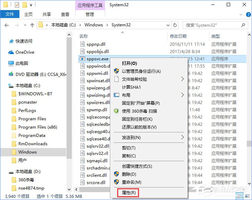Select 打开(O) in context menu

(x=149, y=63)
